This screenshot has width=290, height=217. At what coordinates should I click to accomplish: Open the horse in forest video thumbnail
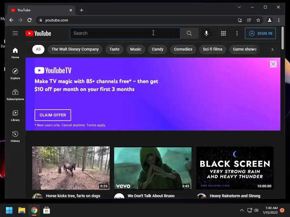[x=71, y=168]
